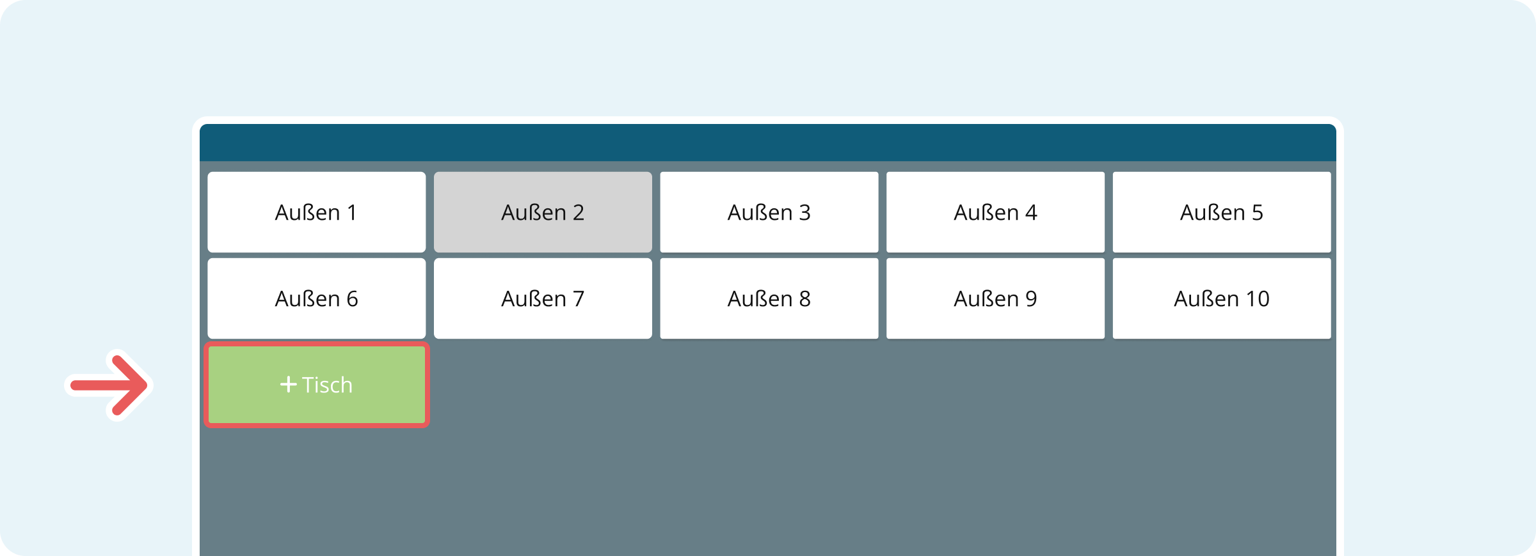This screenshot has width=1536, height=556.
Task: Select the grayed-out Außen 2 table
Action: click(543, 212)
